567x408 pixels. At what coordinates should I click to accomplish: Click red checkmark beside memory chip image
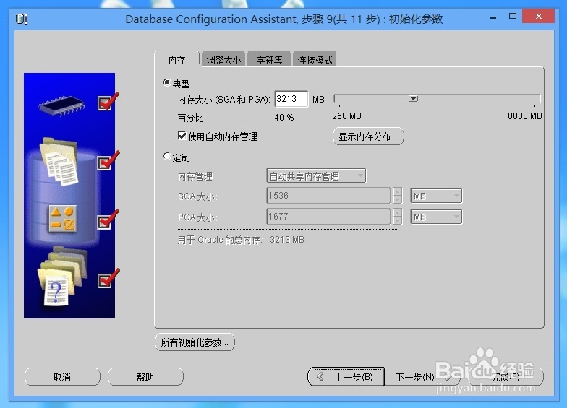coord(108,101)
